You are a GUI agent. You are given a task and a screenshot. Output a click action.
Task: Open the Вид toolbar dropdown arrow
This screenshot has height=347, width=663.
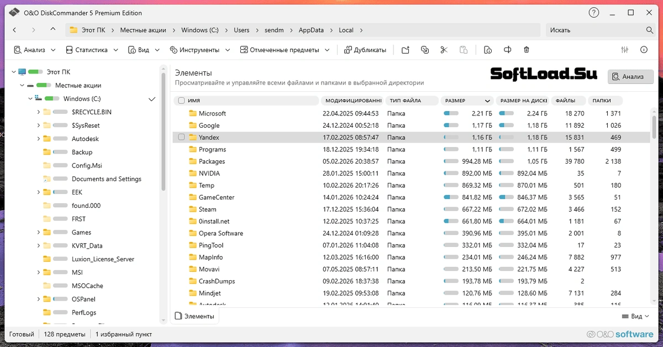(x=157, y=50)
